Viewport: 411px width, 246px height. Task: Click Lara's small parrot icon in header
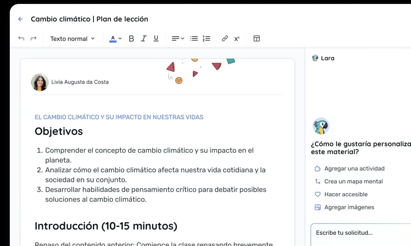click(x=315, y=58)
